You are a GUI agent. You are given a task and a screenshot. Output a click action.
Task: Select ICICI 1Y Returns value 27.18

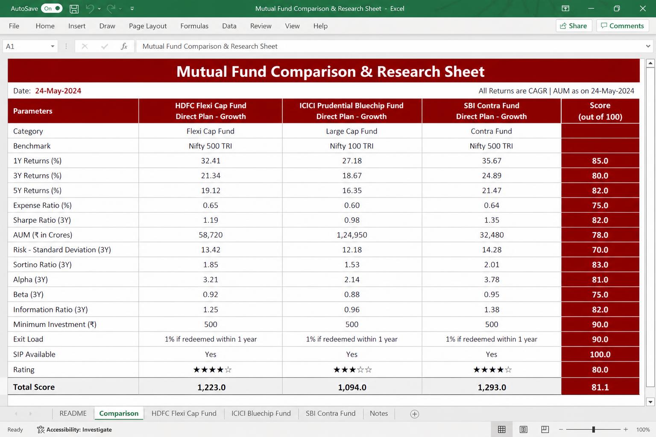pyautogui.click(x=352, y=161)
